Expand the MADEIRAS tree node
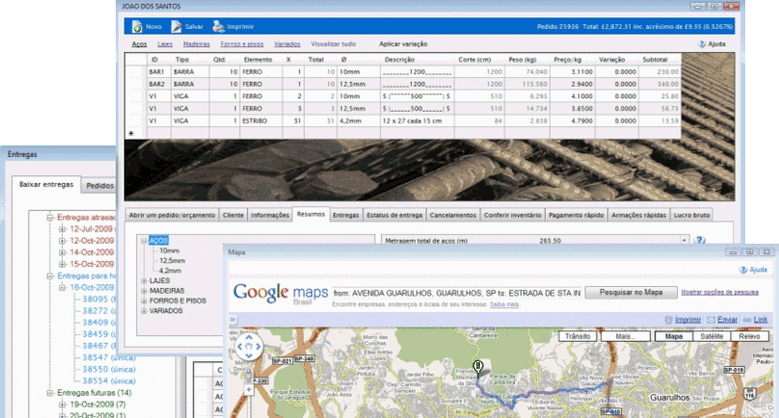 click(144, 291)
